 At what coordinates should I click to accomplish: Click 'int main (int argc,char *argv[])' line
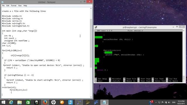20,31
